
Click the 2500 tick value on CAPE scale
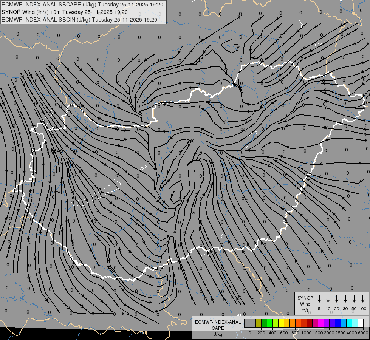(341, 333)
